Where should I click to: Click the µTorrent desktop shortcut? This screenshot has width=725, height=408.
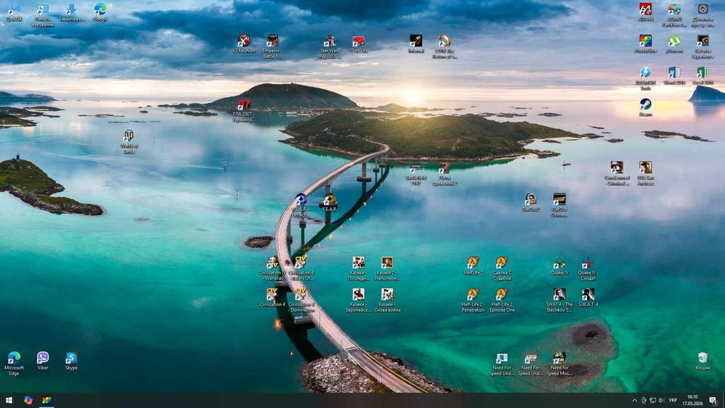[674, 44]
